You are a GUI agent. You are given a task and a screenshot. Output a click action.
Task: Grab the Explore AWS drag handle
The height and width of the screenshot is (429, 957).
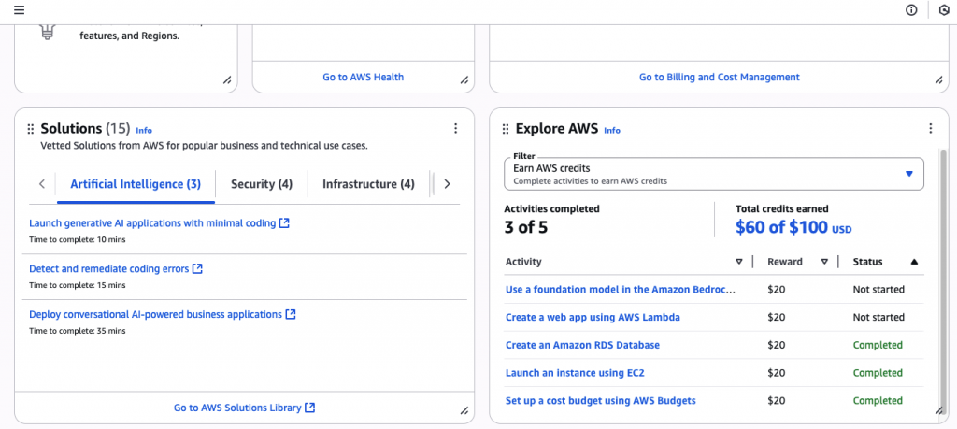click(506, 129)
